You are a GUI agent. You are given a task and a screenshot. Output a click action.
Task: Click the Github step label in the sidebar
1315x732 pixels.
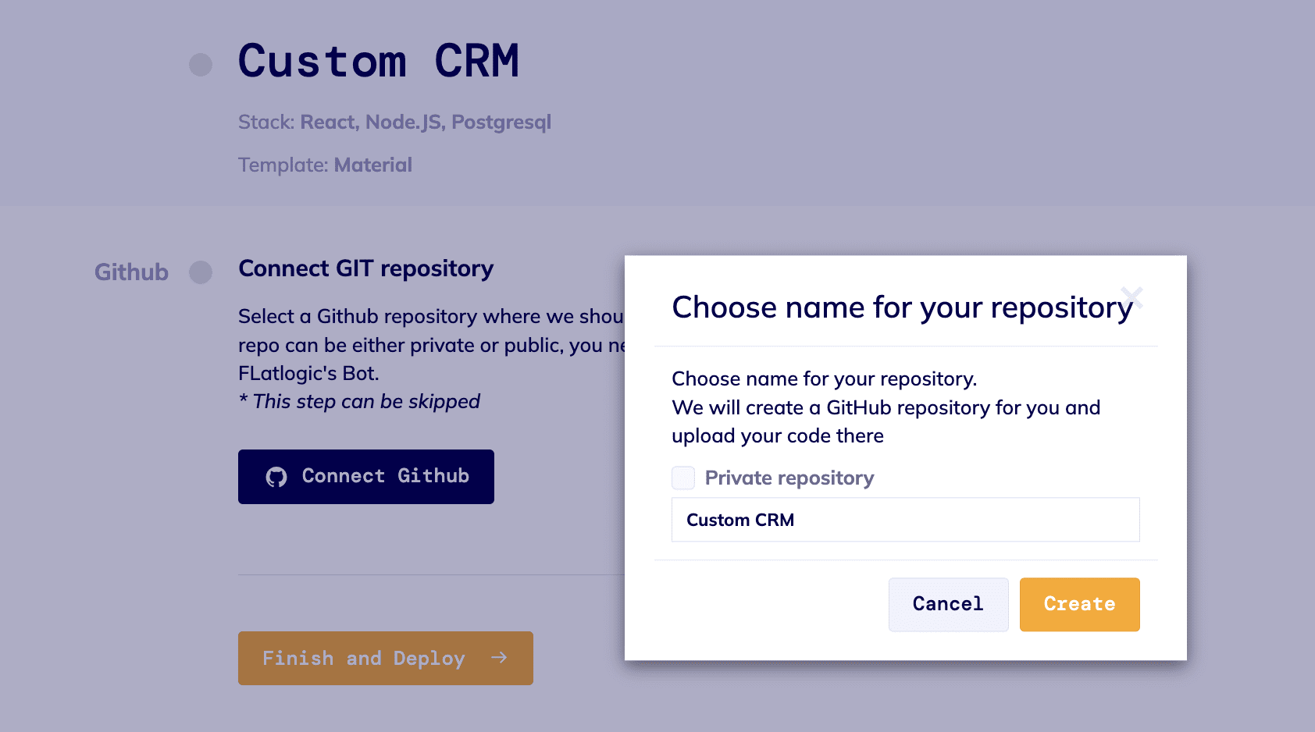tap(130, 272)
